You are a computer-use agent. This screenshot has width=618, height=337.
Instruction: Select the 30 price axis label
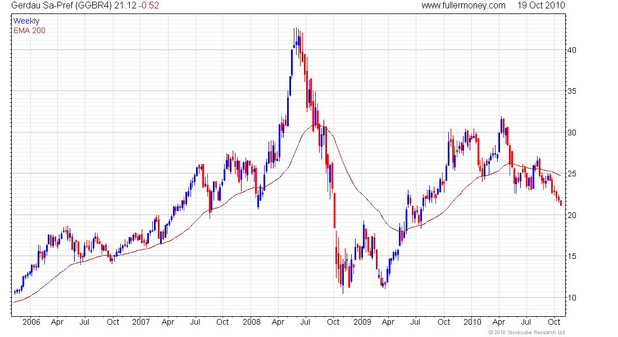[571, 133]
